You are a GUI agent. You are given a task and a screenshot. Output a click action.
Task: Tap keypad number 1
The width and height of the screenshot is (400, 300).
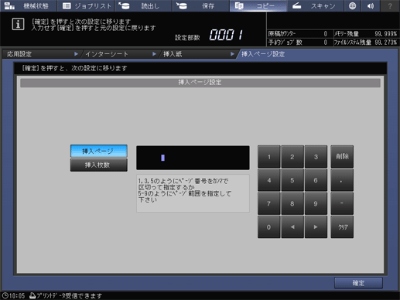point(269,157)
